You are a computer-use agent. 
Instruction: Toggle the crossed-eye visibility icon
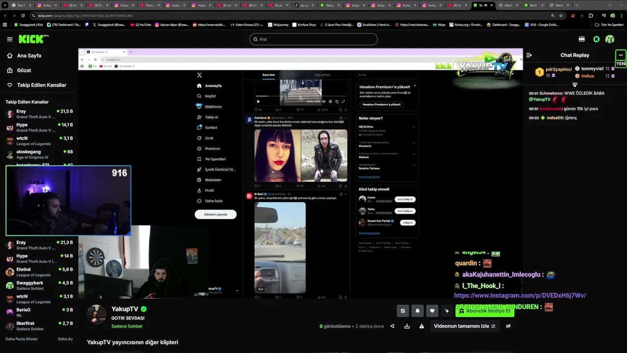pyautogui.click(x=508, y=326)
